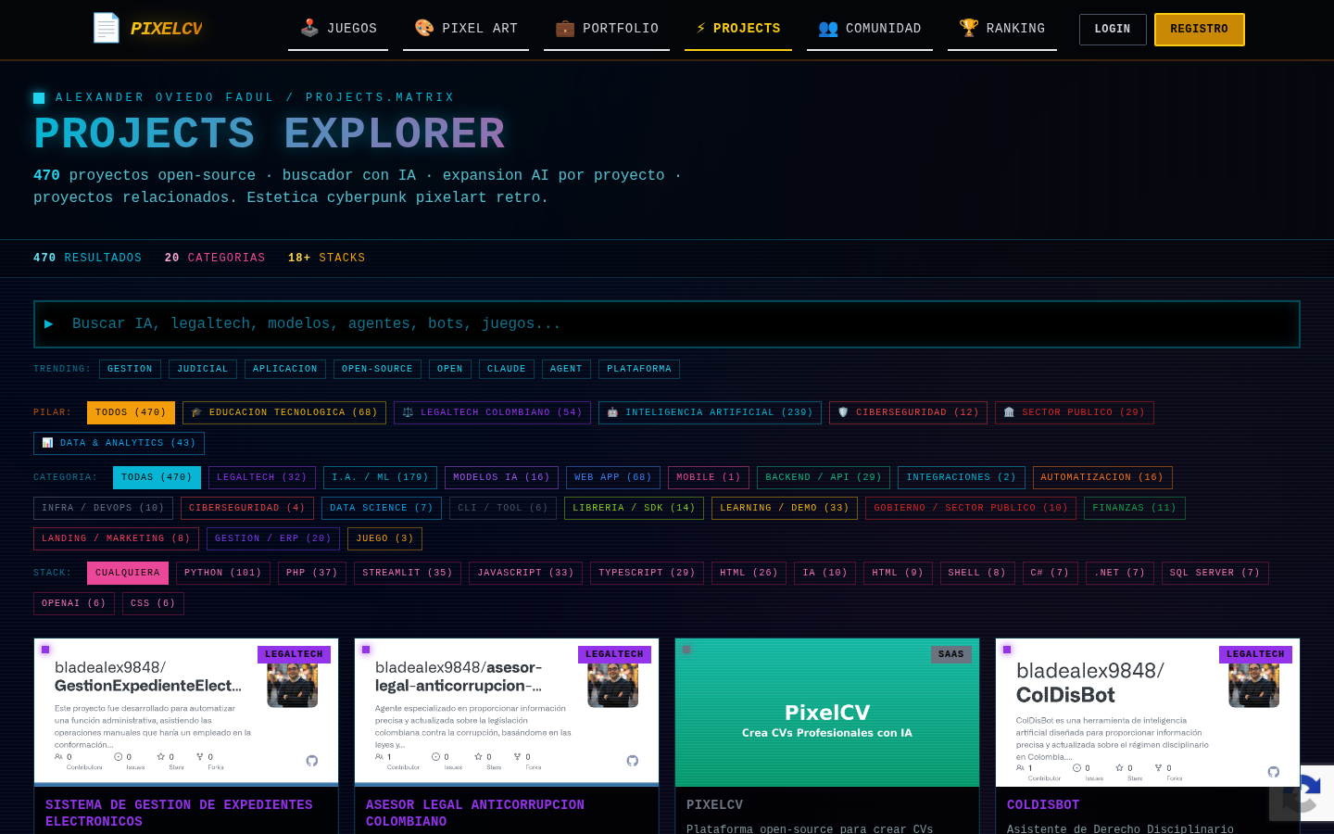
Task: Filter stack by Python (101)
Action: point(223,573)
